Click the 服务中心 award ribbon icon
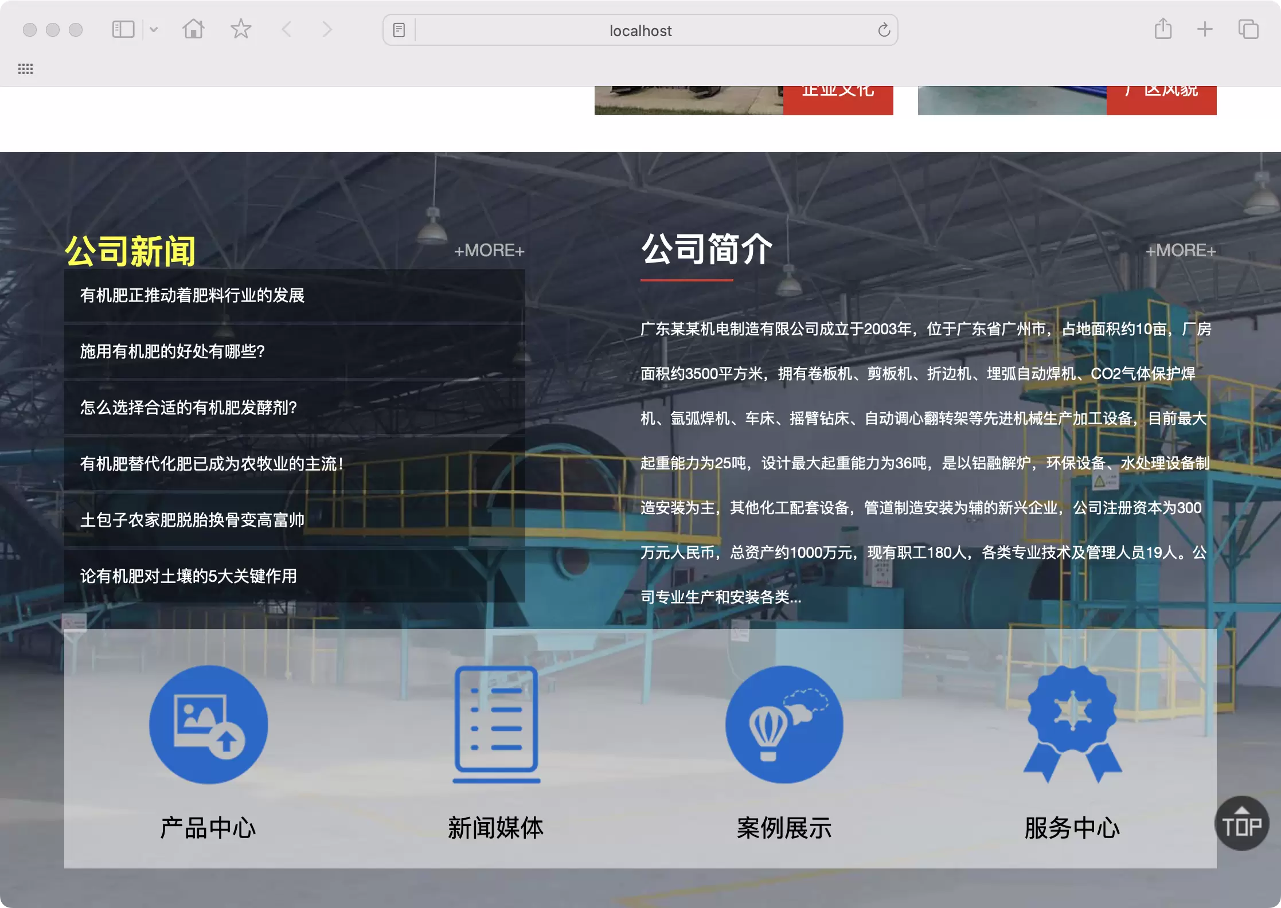The image size is (1281, 908). [x=1072, y=725]
